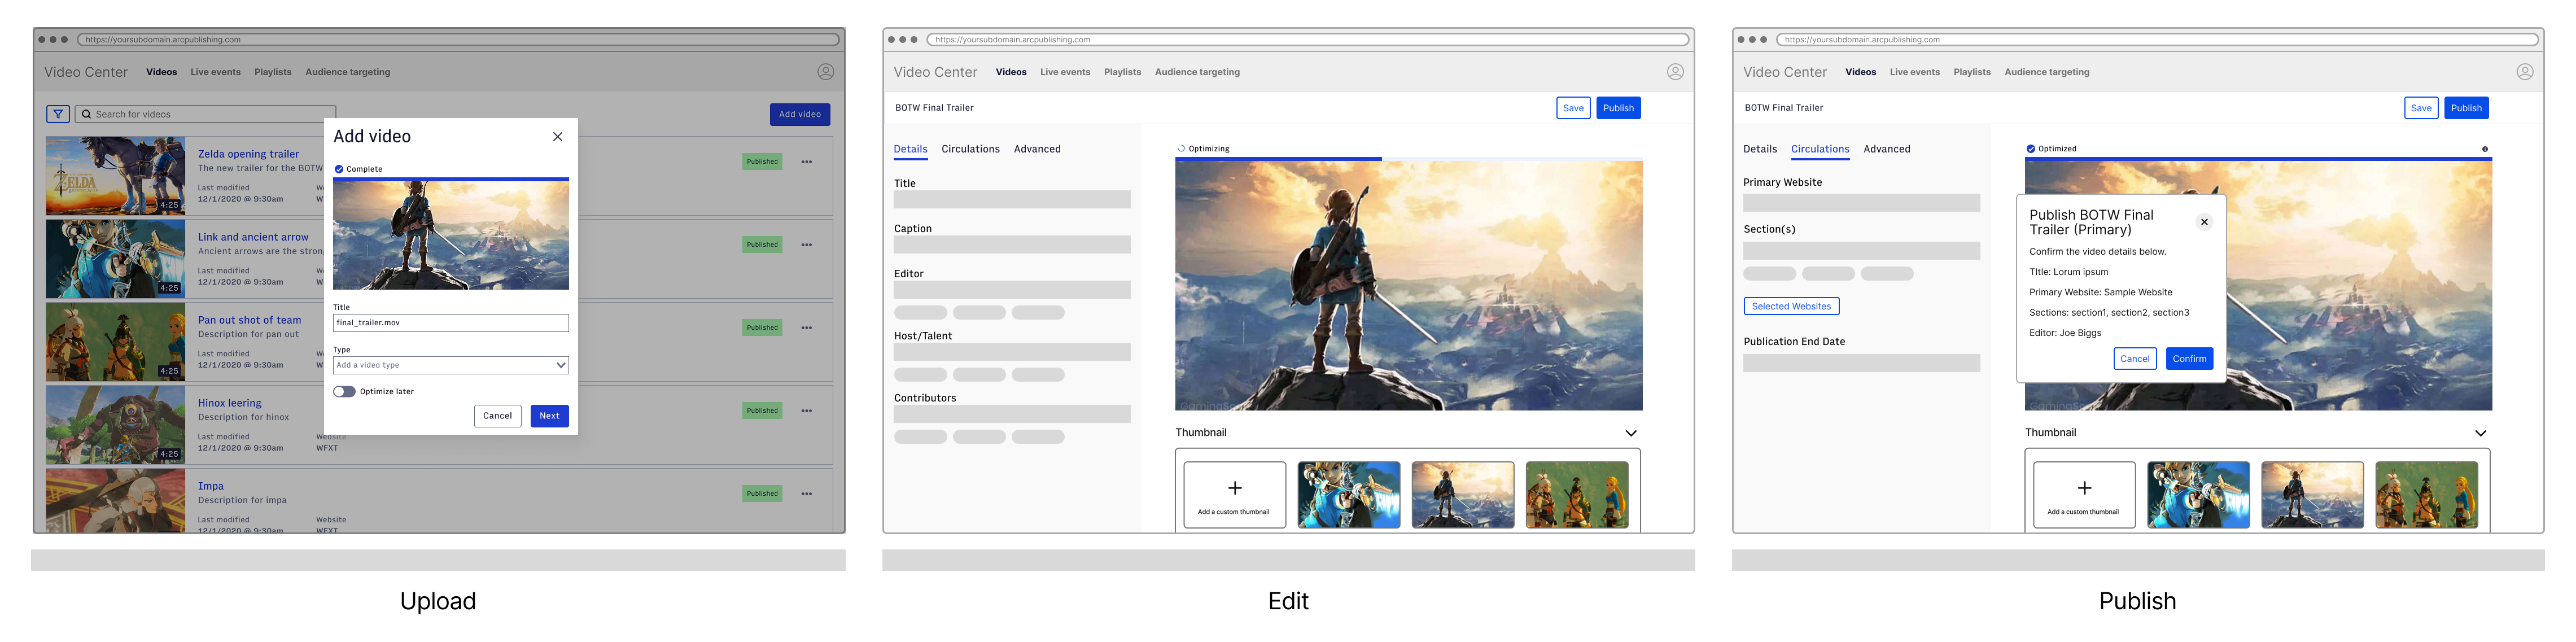Click the Complete checkmark icon in Add video dialog
The width and height of the screenshot is (2576, 642).
coord(339,169)
